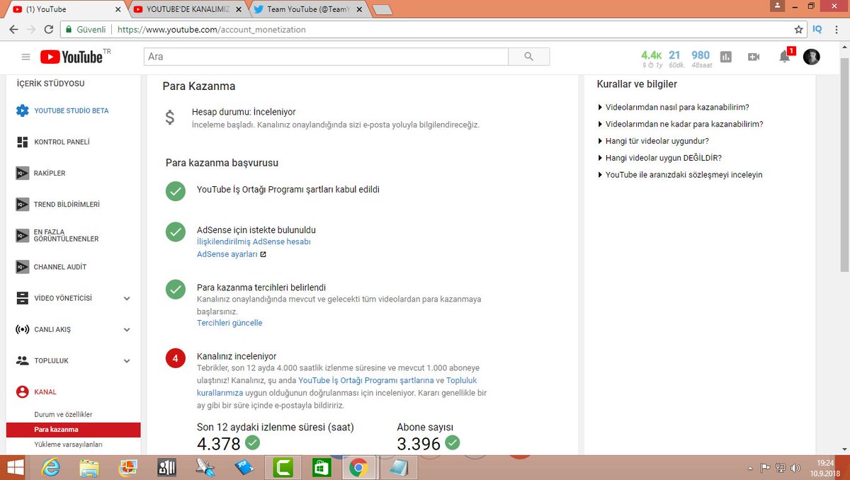Expand 'Videolarımdan ne kadar para kazanabilirim?'
Screen dimensions: 850x480
[x=681, y=124]
